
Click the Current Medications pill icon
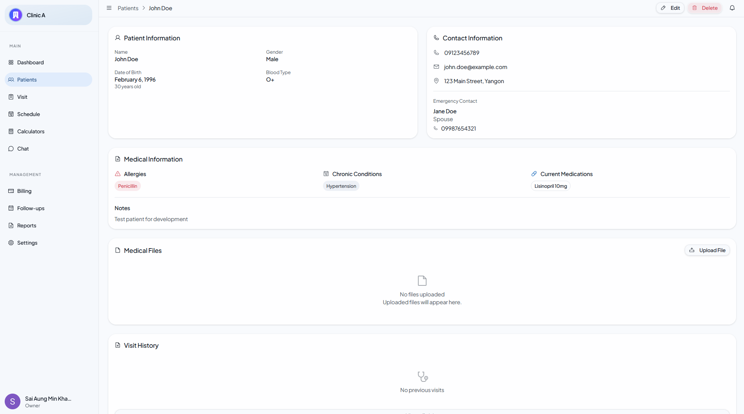click(x=534, y=174)
